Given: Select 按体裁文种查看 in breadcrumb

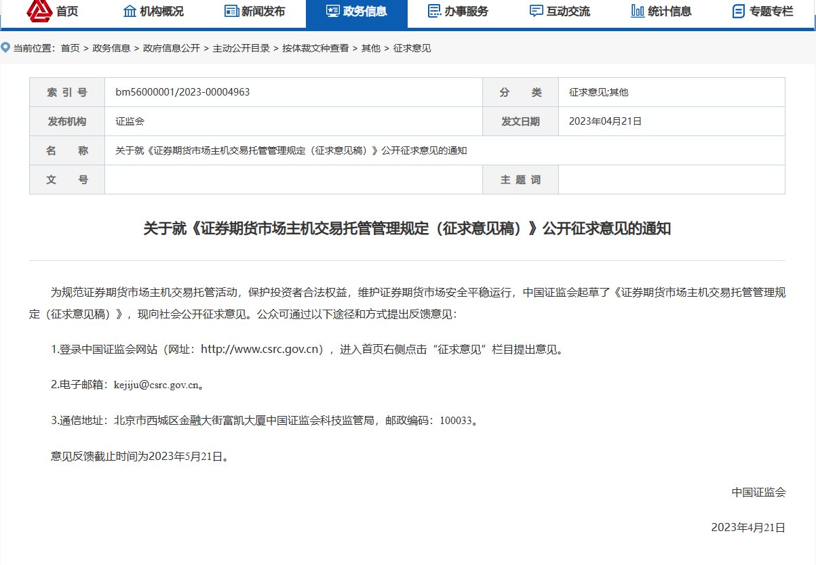Looking at the screenshot, I should pyautogui.click(x=315, y=48).
